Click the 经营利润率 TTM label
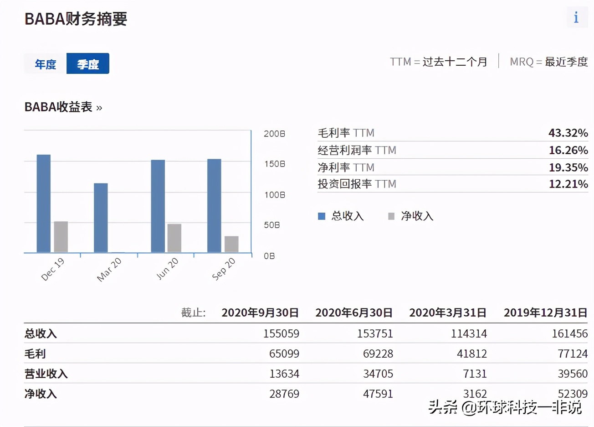The width and height of the screenshot is (594, 427). [357, 150]
